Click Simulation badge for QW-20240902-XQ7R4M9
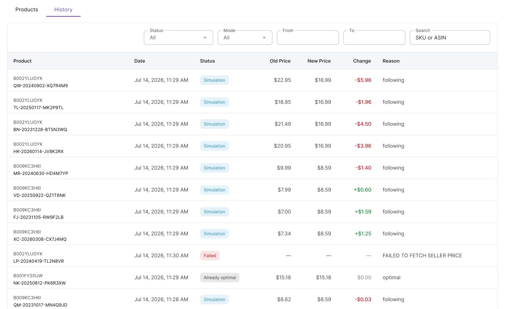The width and height of the screenshot is (505, 309). pos(214,80)
